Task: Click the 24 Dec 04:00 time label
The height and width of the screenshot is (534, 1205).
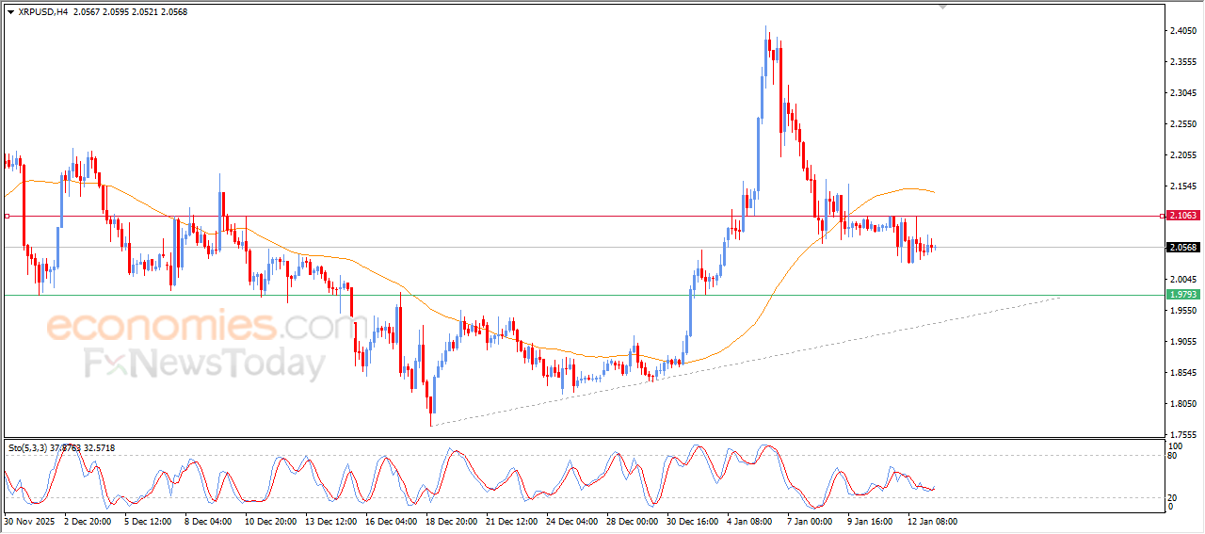Action: click(x=571, y=520)
